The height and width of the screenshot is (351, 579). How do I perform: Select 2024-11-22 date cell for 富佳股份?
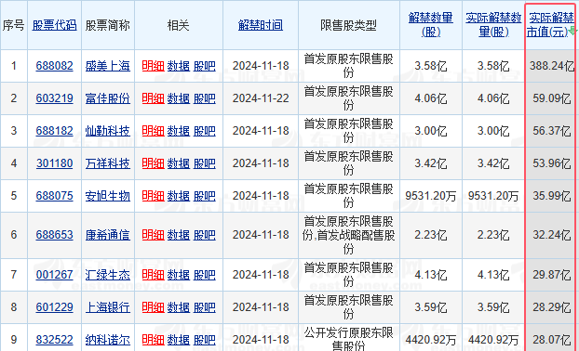[x=261, y=98]
